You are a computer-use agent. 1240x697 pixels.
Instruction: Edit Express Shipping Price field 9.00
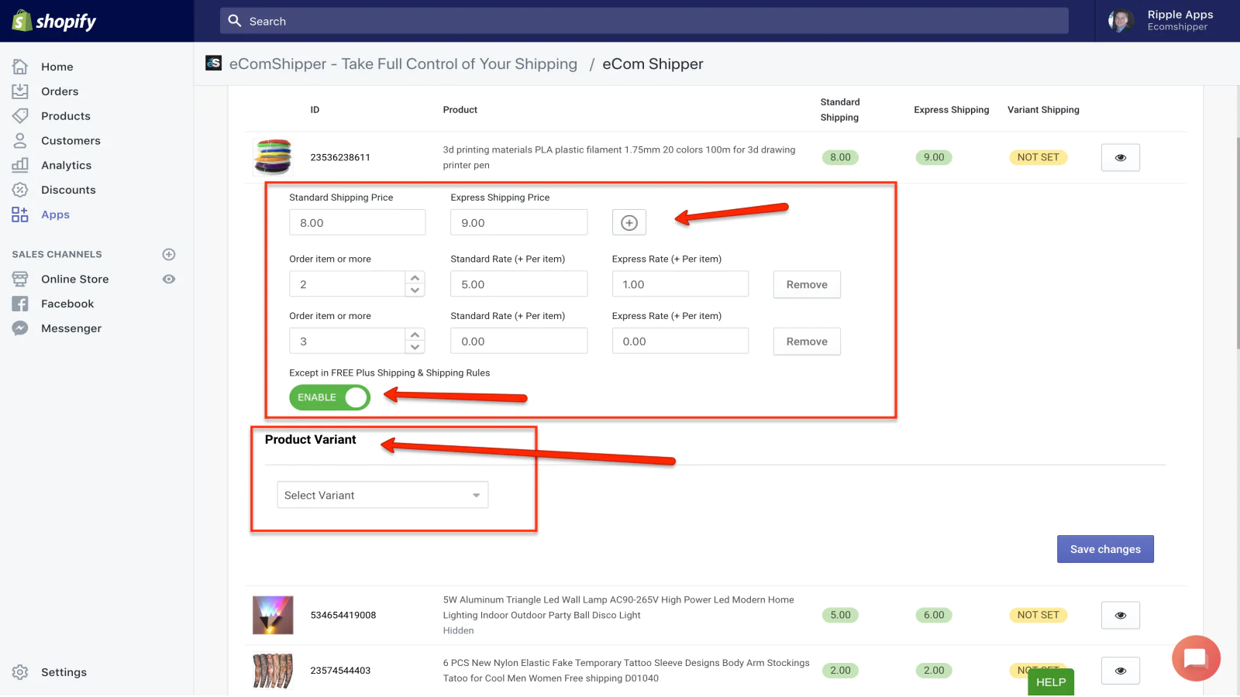coord(518,223)
